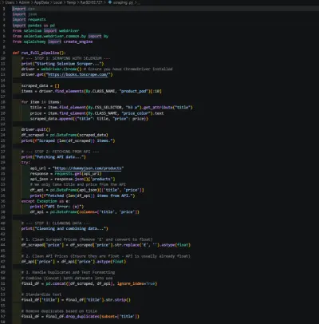Click the "Cleaning and combining data..." print statement
Image resolution: width=319 pixels, height=324 pixels.
pos(65,228)
